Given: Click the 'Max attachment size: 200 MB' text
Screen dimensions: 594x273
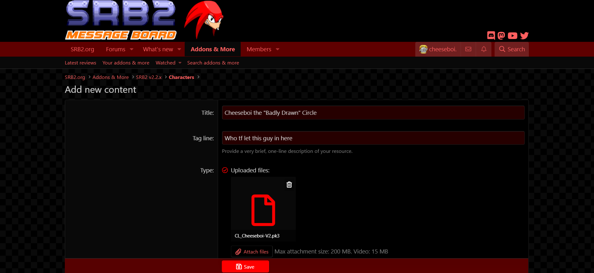Looking at the screenshot, I should point(313,252).
